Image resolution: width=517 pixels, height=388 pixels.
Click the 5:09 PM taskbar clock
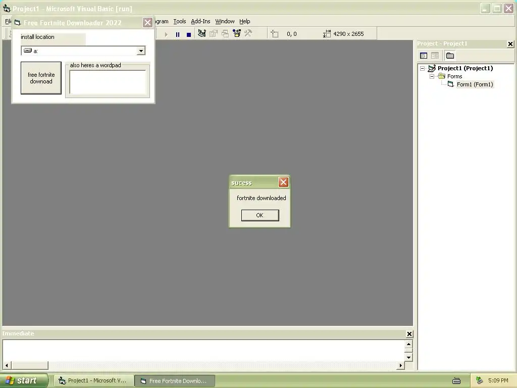click(x=498, y=380)
